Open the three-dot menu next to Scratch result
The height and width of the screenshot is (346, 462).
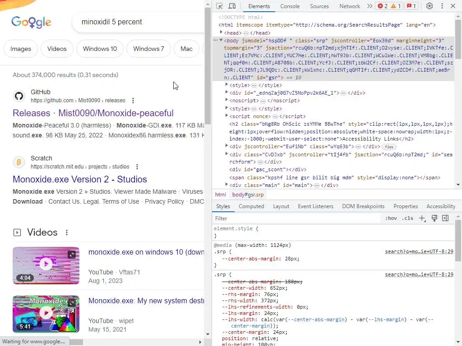click(x=137, y=167)
